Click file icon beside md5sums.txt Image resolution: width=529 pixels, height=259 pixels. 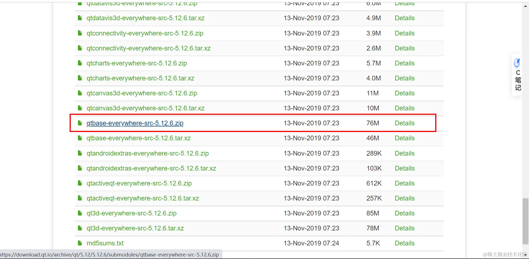(x=80, y=243)
